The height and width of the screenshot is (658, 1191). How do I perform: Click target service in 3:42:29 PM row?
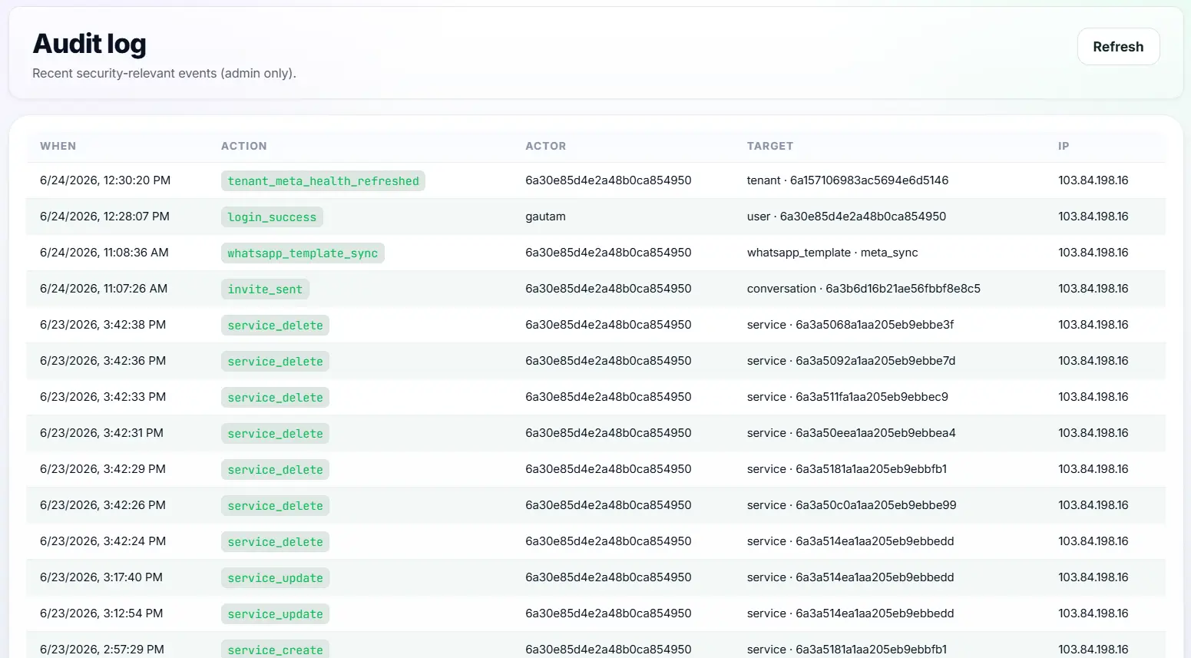(847, 469)
